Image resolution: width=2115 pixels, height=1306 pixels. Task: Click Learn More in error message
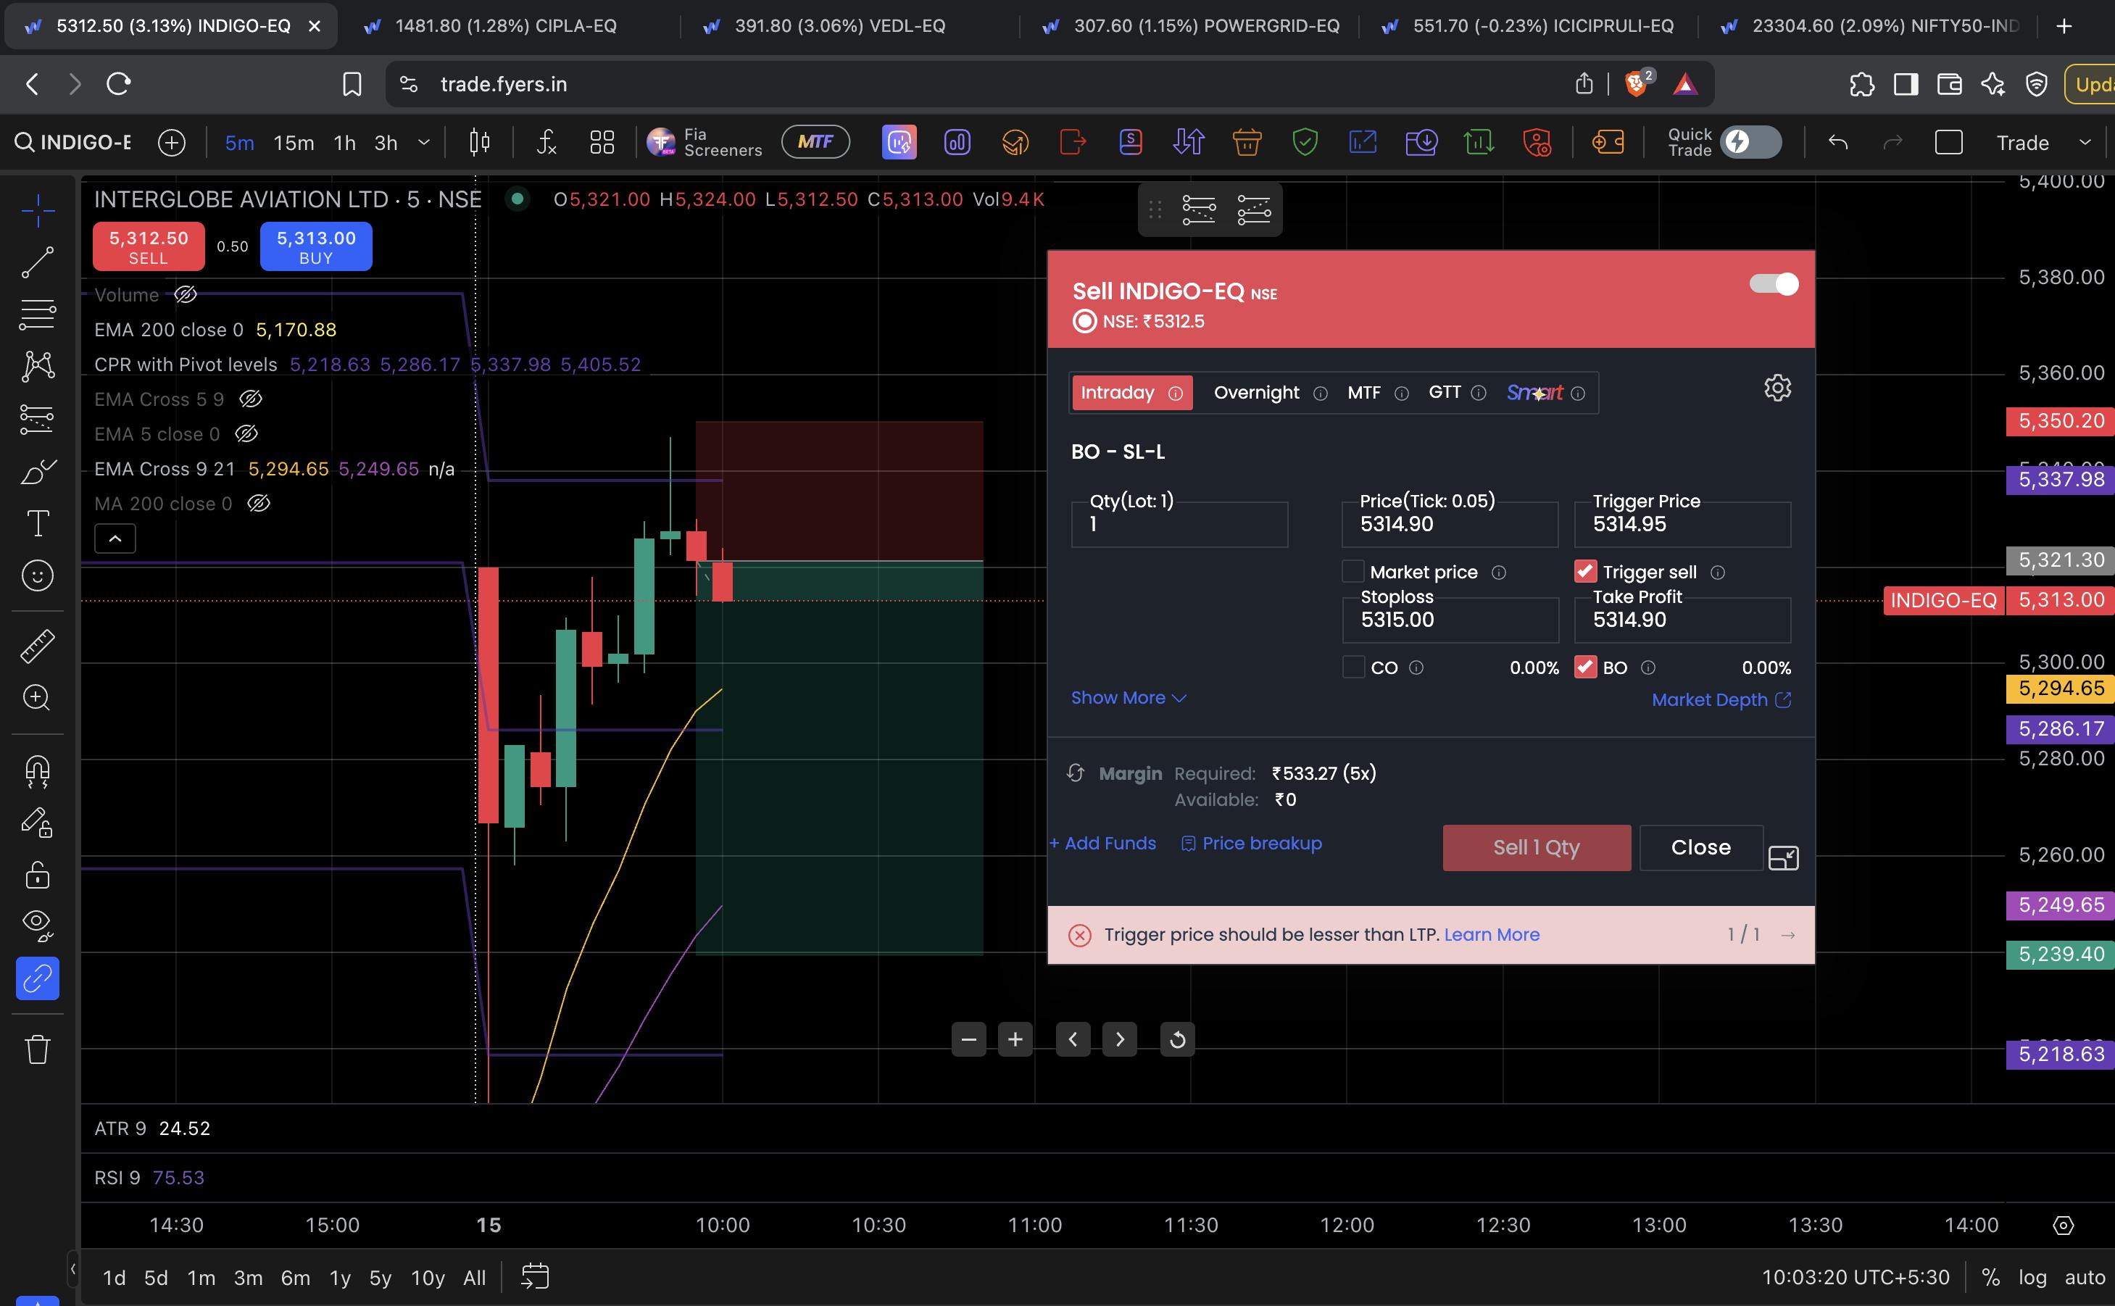click(x=1492, y=935)
